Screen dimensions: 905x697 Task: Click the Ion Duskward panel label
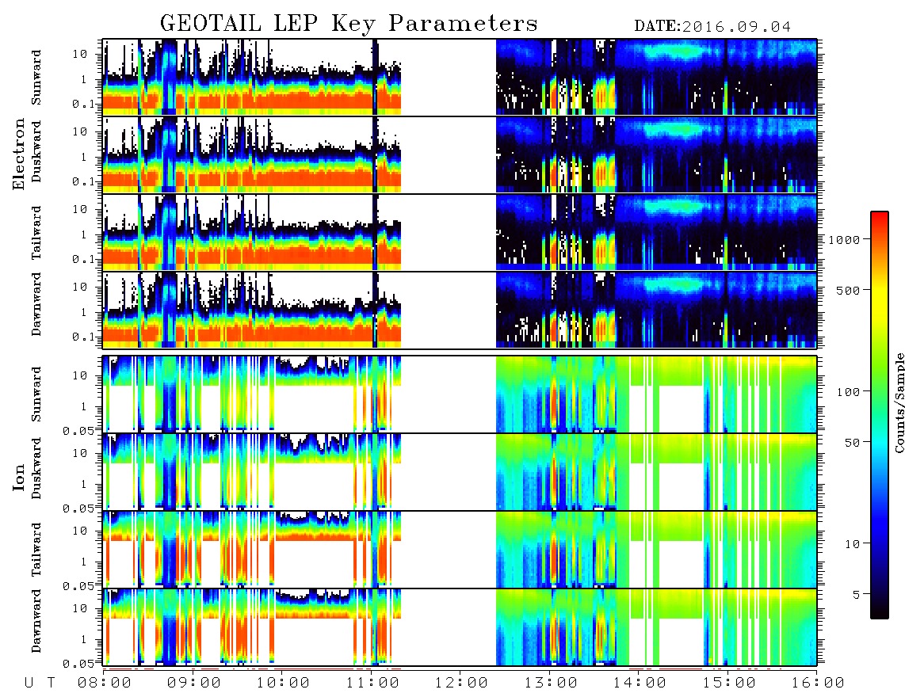(x=36, y=469)
